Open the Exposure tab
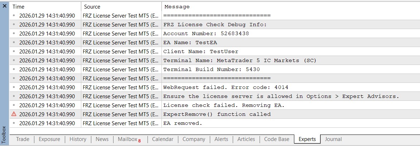The image size is (420, 146). pos(49,139)
